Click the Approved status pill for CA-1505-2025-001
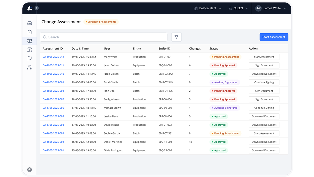This screenshot has height=177, width=314. 219,150
